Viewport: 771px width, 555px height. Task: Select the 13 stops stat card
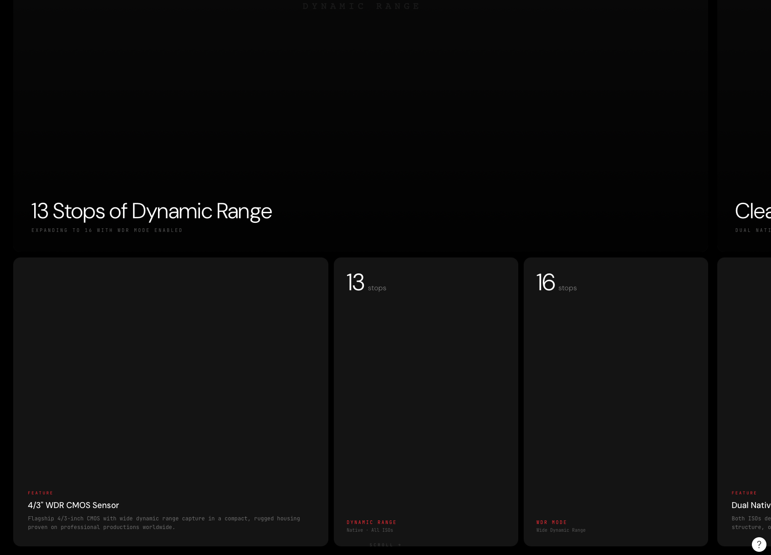426,402
